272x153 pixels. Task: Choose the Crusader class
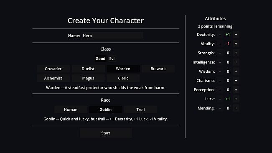click(x=53, y=69)
